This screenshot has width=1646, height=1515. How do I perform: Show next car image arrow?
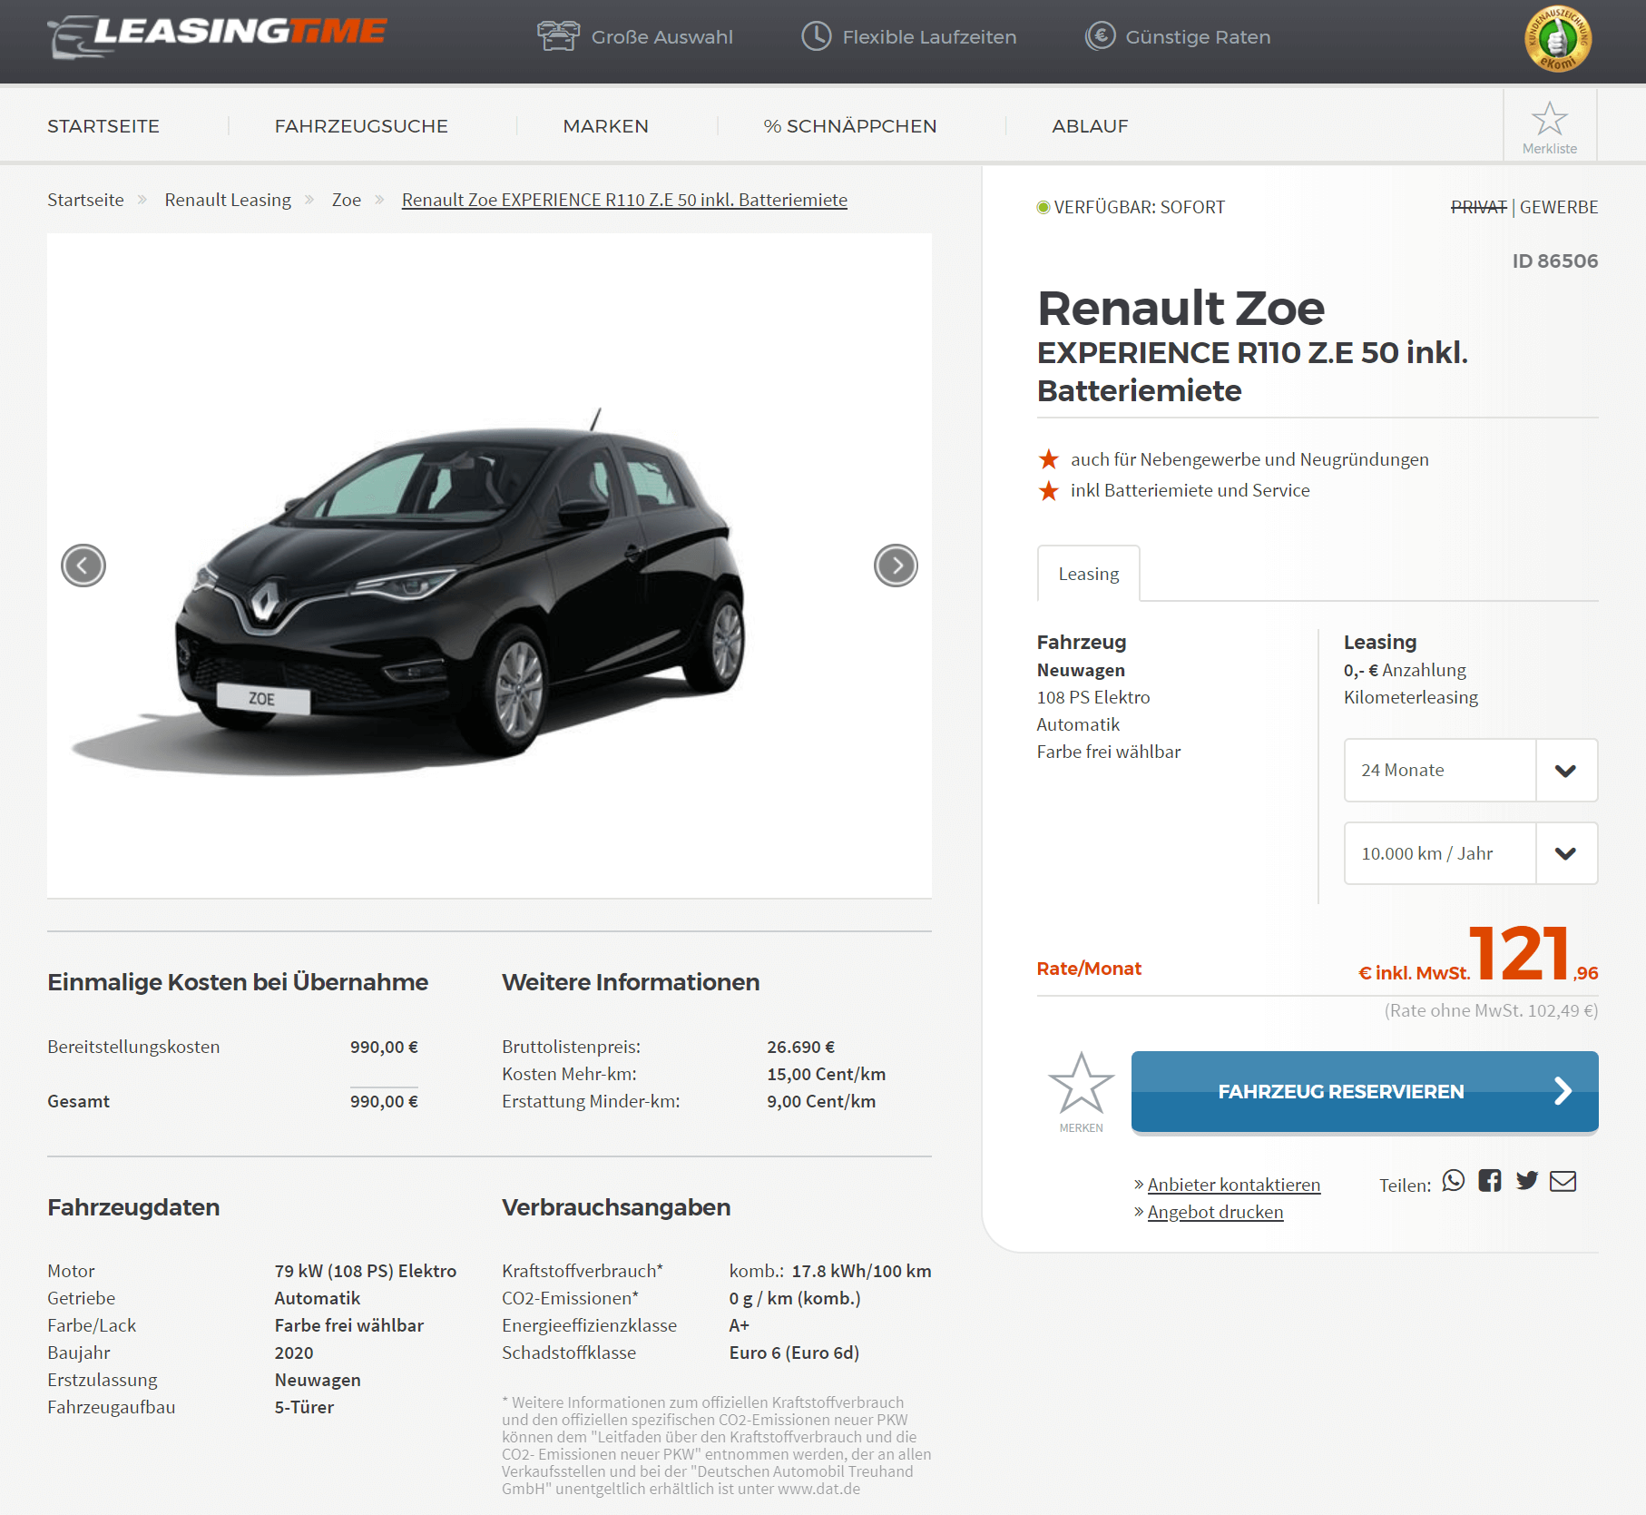pos(896,566)
